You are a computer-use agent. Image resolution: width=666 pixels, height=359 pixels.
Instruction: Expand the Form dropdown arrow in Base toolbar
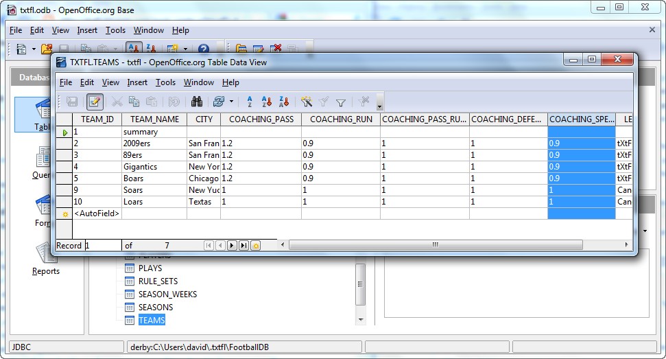(x=185, y=49)
